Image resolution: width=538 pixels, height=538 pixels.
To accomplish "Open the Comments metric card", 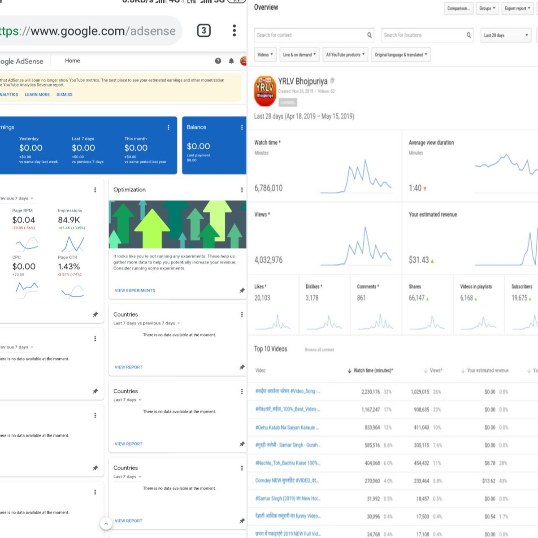I will click(376, 305).
